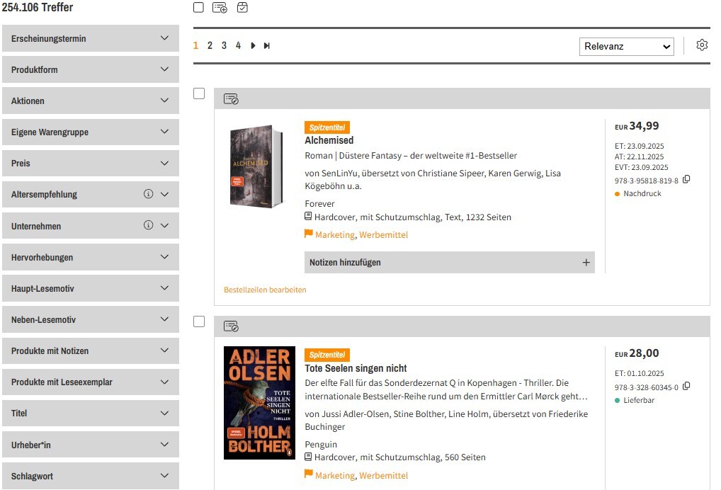
Task: Go to the next results page arrow
Action: (x=253, y=46)
